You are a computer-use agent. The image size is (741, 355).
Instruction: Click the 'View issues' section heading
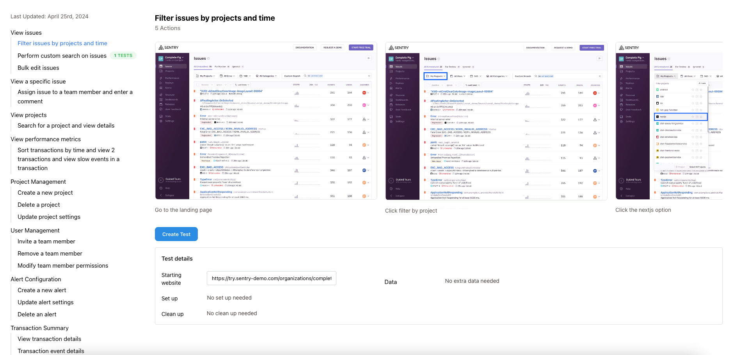click(x=26, y=33)
